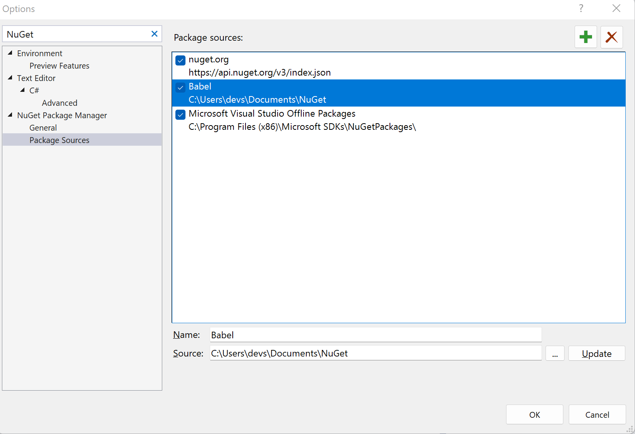
Task: Browse for source folder with ellipsis button
Action: [555, 354]
